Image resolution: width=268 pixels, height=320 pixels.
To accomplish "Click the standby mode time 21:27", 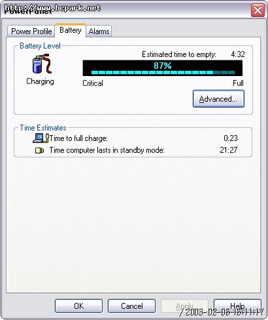I will click(x=229, y=150).
